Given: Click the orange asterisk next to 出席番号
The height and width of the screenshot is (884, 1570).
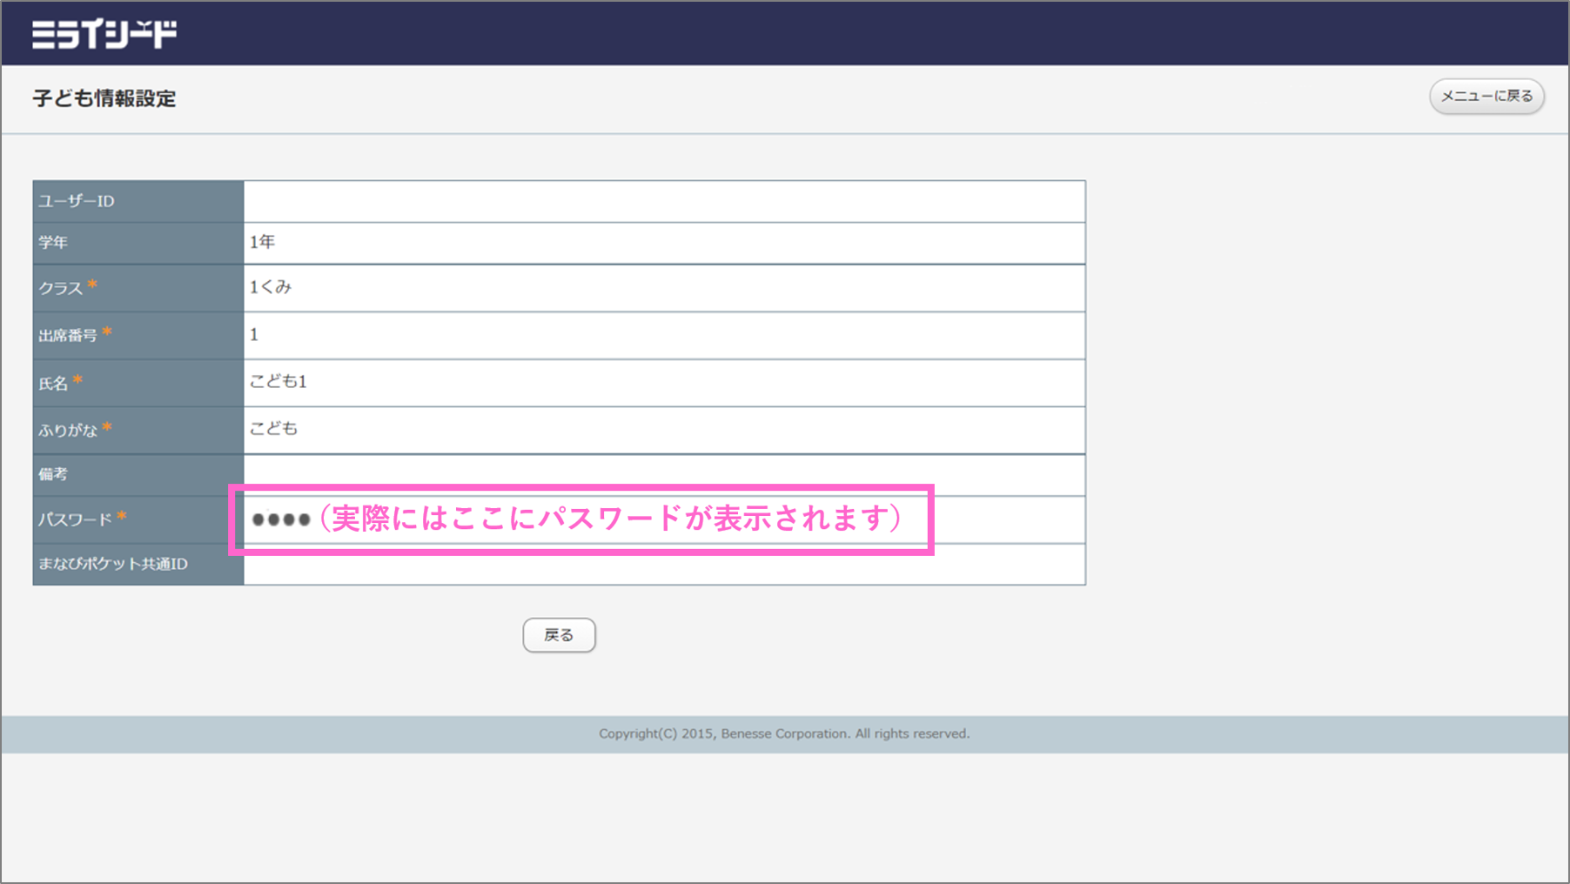Looking at the screenshot, I should 106,329.
